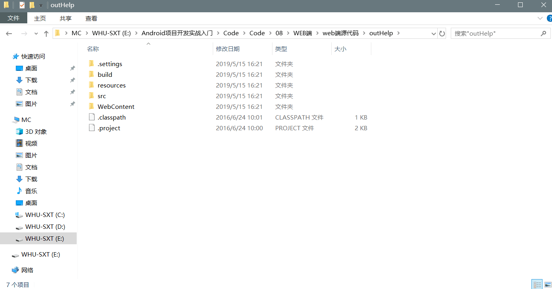This screenshot has width=552, height=289.
Task: Open the 共享 ribbon tab
Action: point(66,18)
